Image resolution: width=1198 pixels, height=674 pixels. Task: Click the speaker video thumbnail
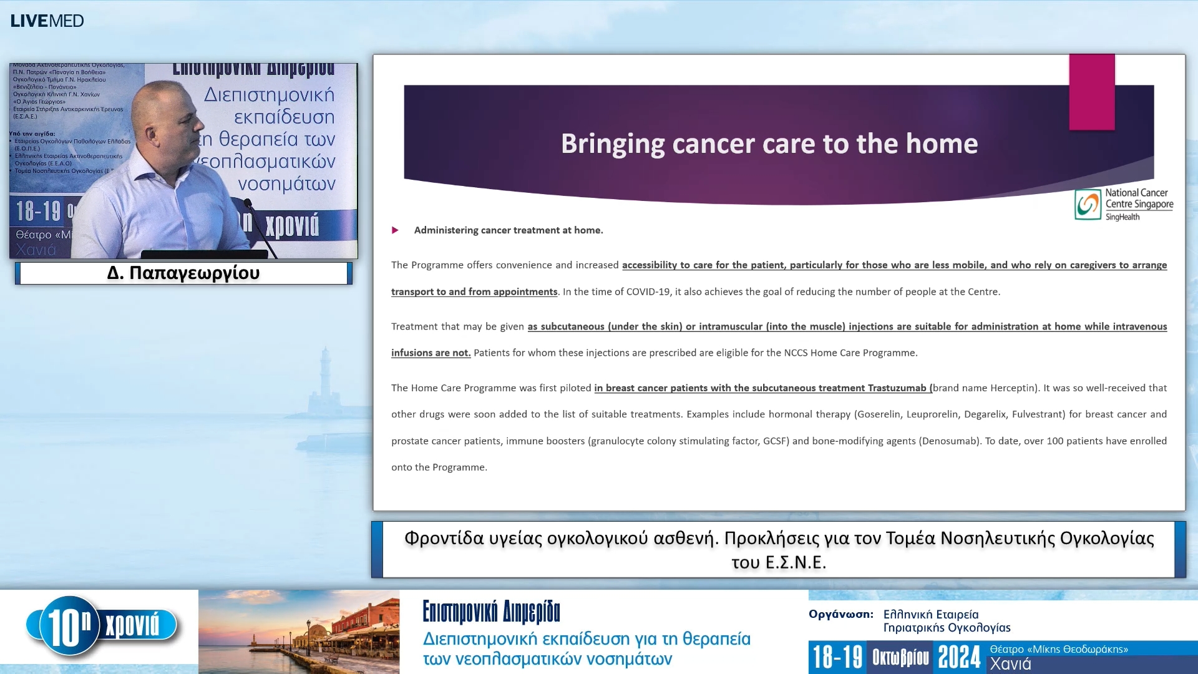tap(183, 160)
